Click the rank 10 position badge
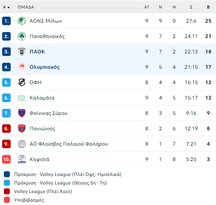Screen dimensions: 216x205 coord(6,159)
